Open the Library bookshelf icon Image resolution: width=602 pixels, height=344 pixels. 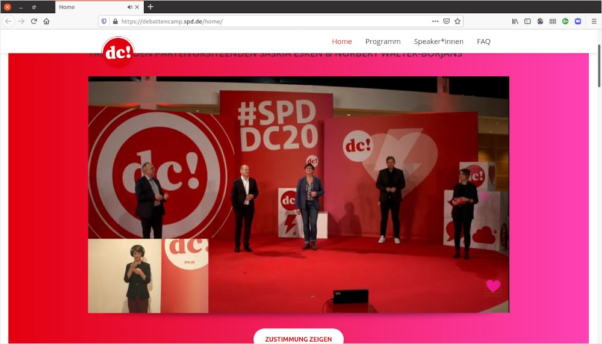coord(515,22)
